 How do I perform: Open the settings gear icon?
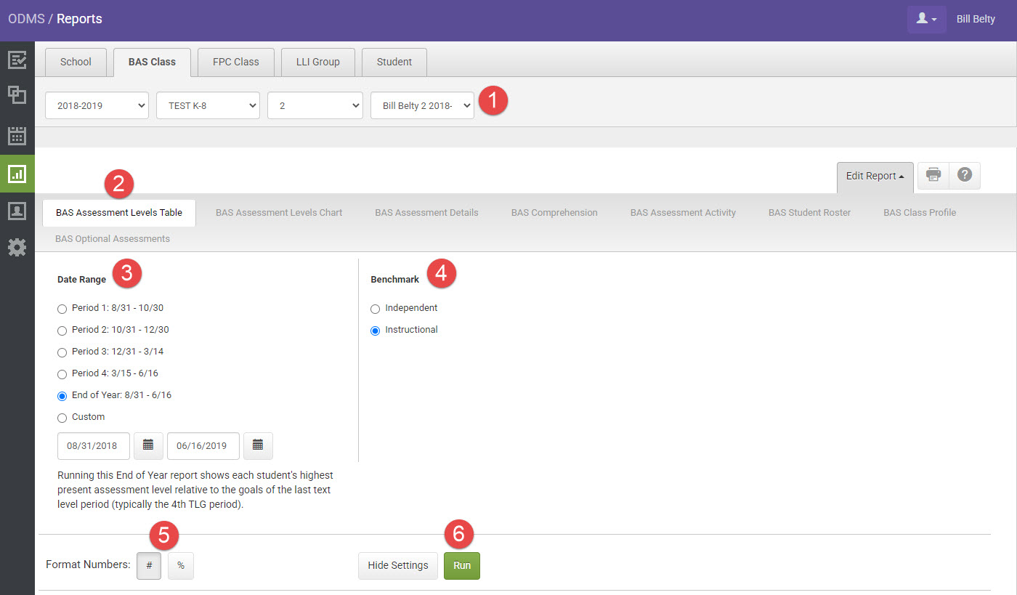pos(17,247)
